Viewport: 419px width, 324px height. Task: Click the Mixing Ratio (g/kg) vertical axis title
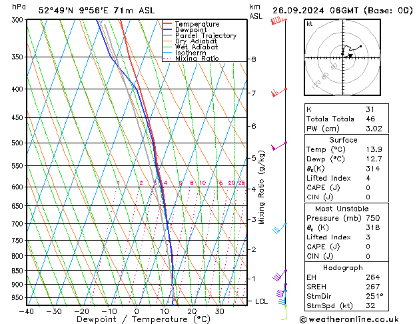[261, 187]
